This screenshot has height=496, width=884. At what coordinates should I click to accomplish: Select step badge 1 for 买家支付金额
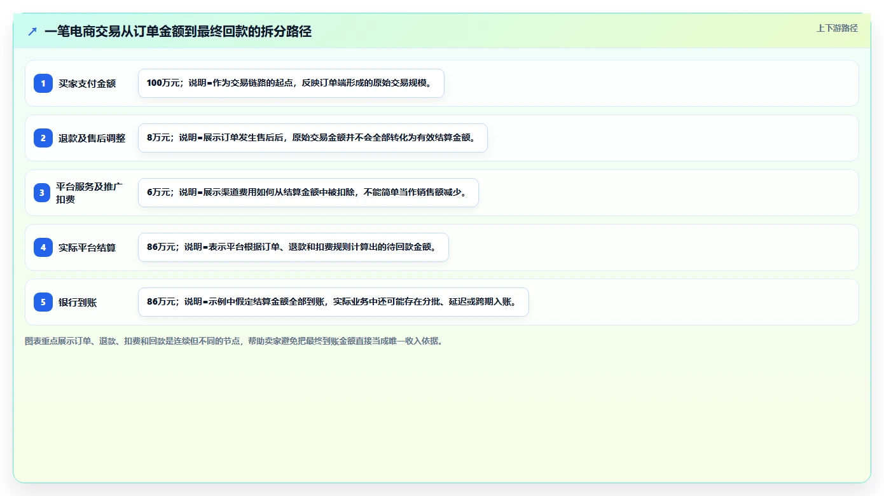click(43, 83)
